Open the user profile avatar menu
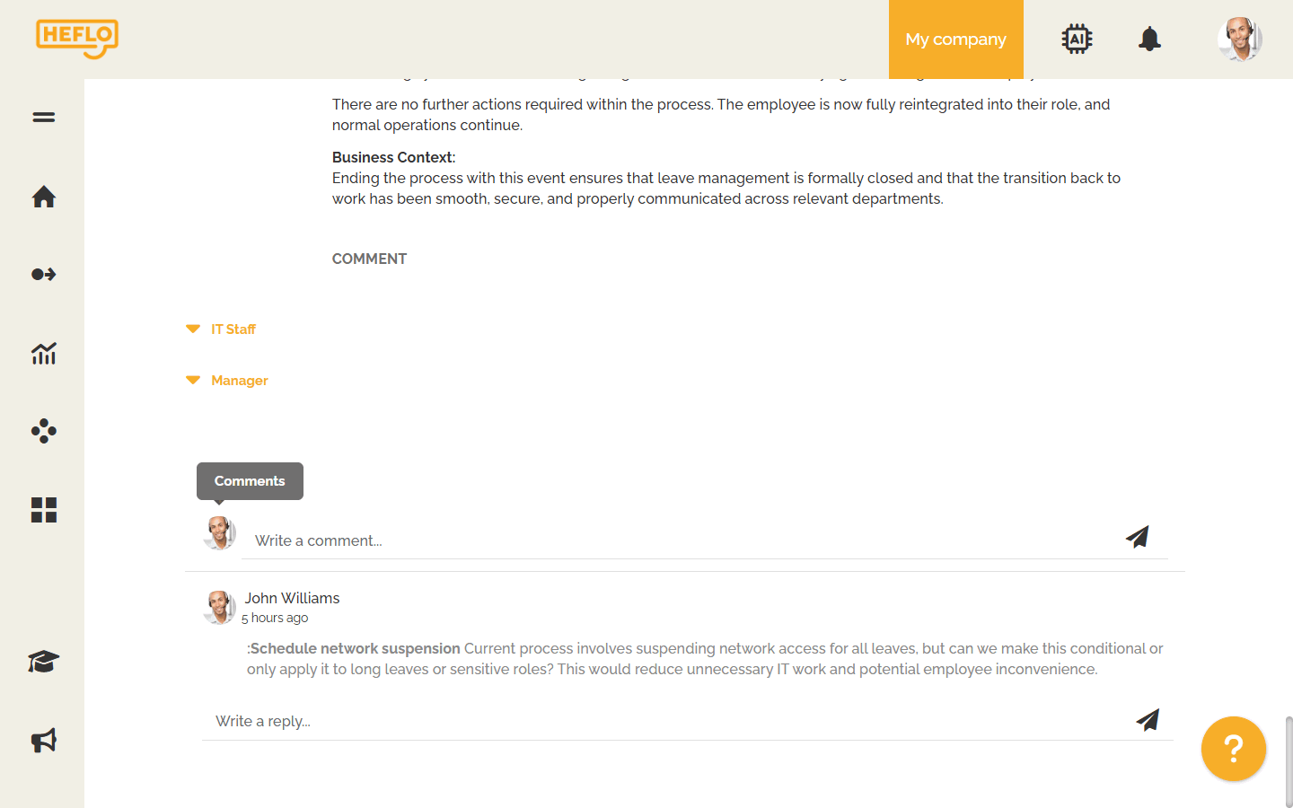 point(1240,40)
